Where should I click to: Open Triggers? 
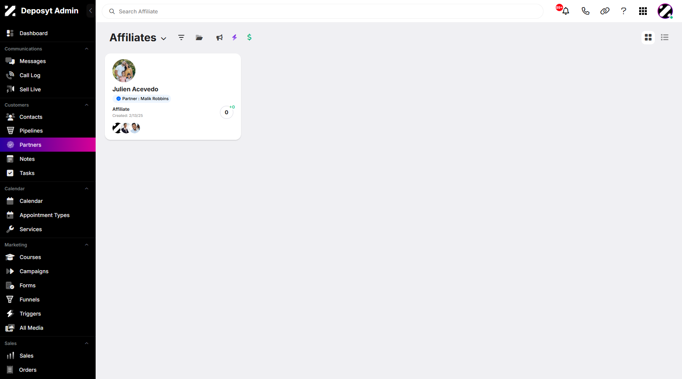coord(48,314)
